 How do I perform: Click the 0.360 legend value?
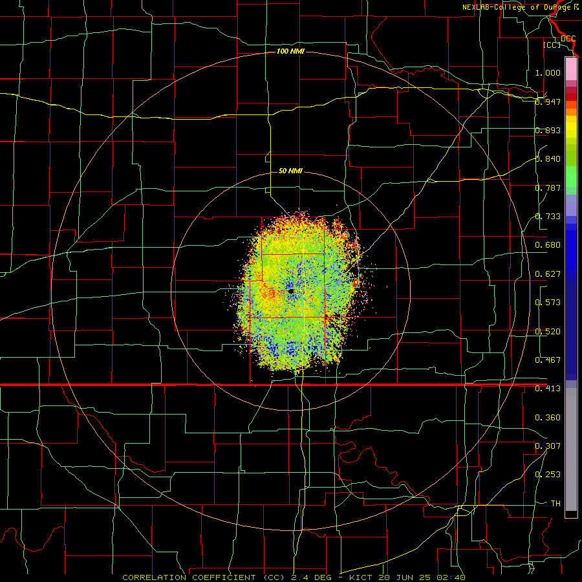coord(548,418)
